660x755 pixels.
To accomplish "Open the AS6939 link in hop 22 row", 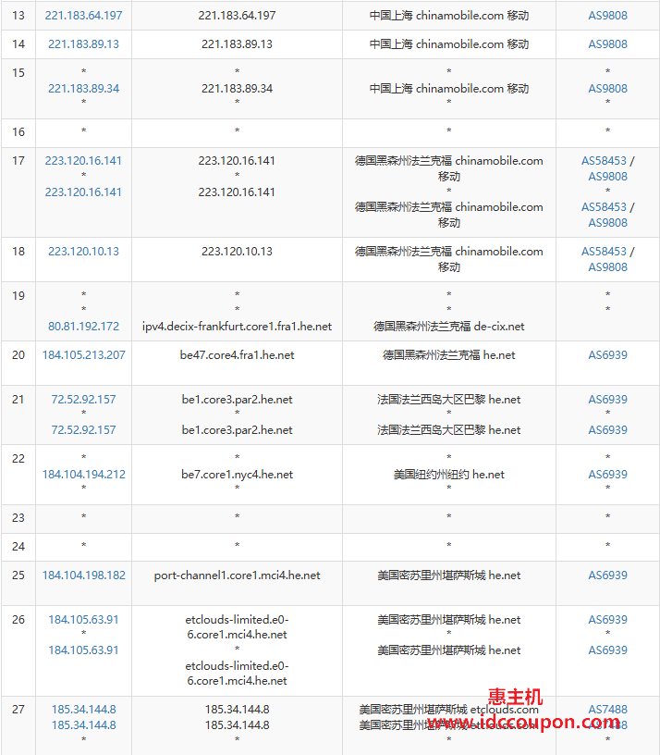I will [608, 475].
